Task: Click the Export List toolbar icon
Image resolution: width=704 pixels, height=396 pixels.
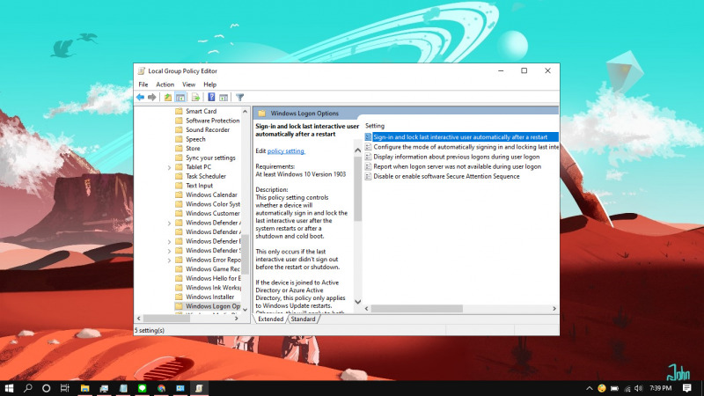Action: (195, 97)
